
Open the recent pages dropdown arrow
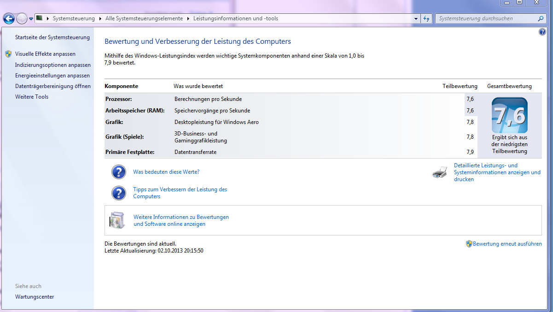pos(31,19)
